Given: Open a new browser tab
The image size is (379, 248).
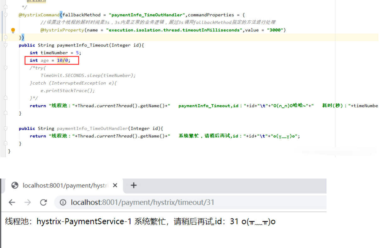Looking at the screenshot, I should (134, 185).
